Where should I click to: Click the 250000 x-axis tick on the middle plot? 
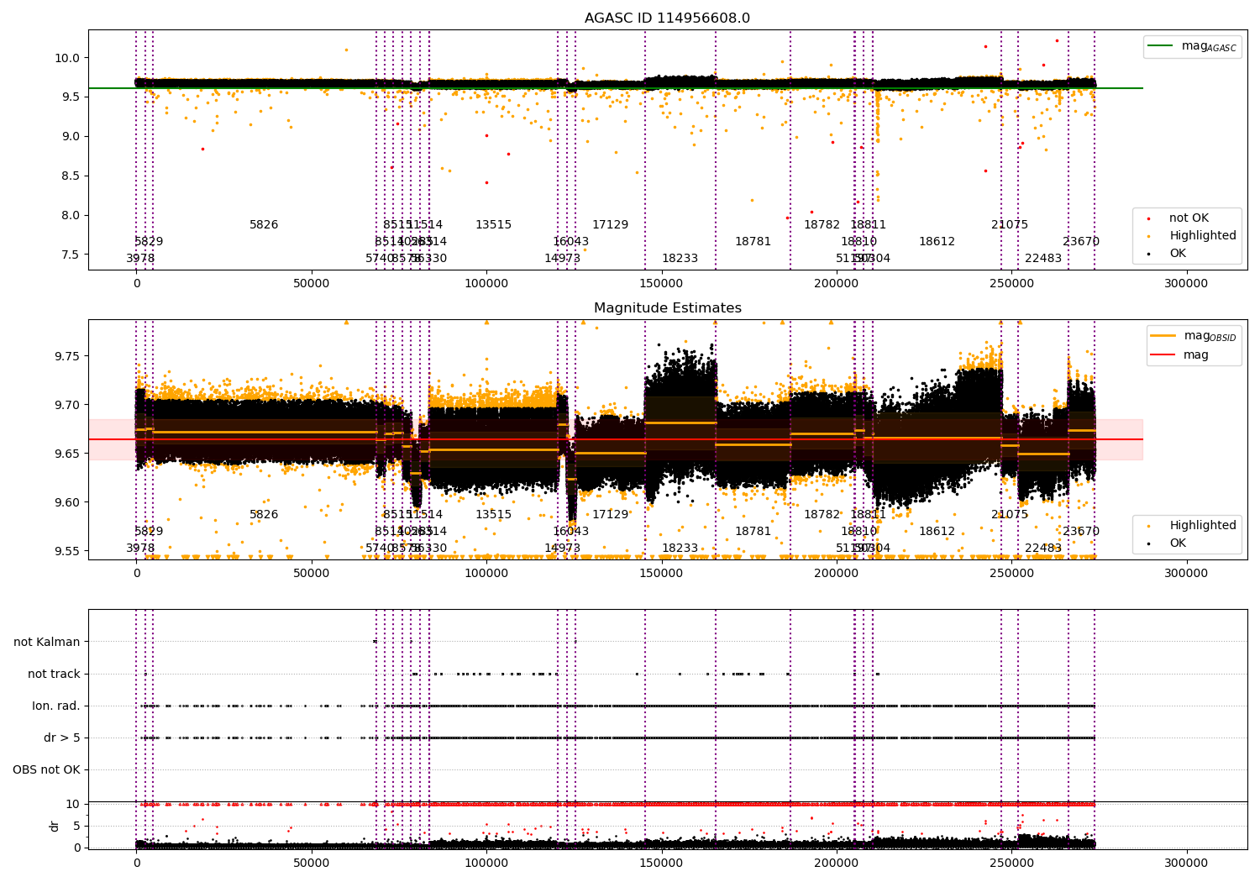[1011, 574]
